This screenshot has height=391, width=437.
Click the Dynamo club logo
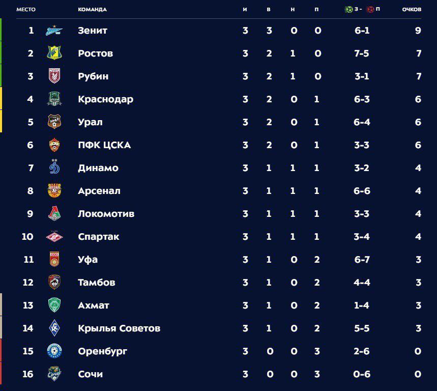pyautogui.click(x=54, y=167)
